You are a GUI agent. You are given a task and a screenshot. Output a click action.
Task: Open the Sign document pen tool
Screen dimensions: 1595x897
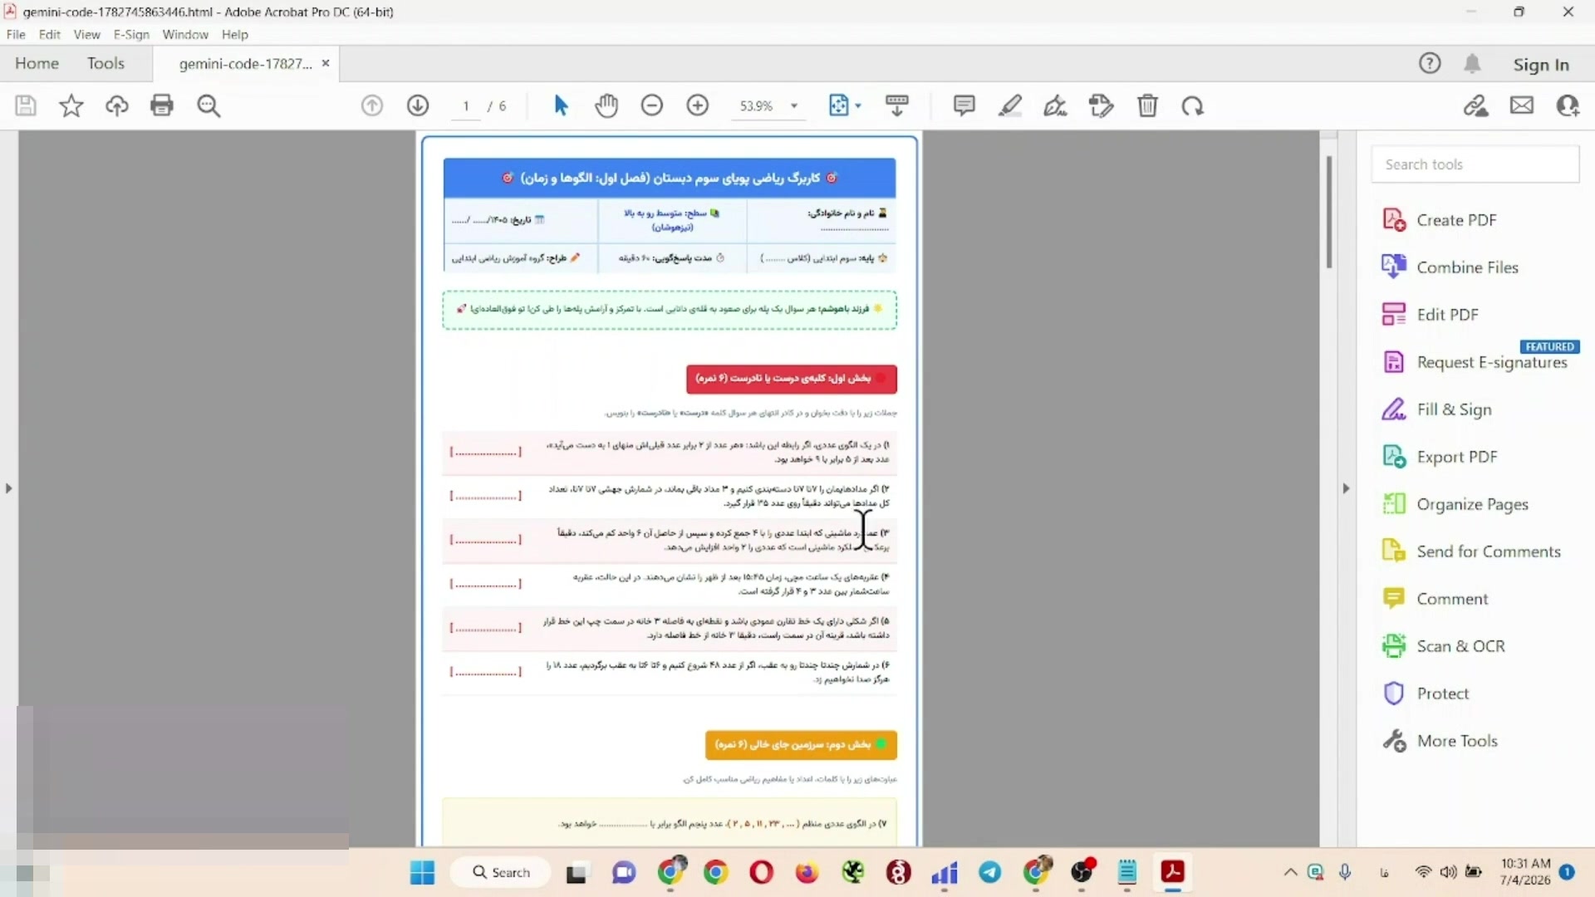1055,105
